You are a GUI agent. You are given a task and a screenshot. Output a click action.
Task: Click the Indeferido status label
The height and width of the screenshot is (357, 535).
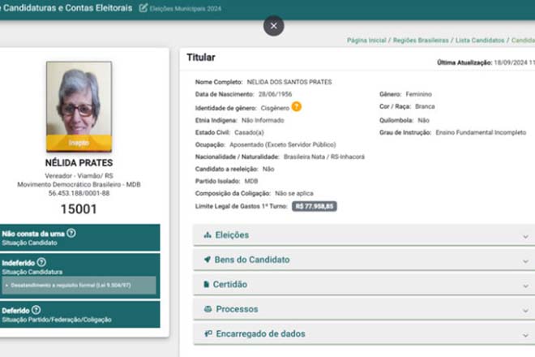point(19,263)
